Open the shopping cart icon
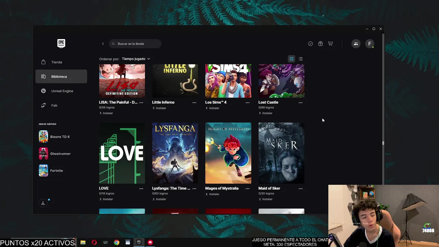Screen dimensions: 439x247 pyautogui.click(x=330, y=44)
